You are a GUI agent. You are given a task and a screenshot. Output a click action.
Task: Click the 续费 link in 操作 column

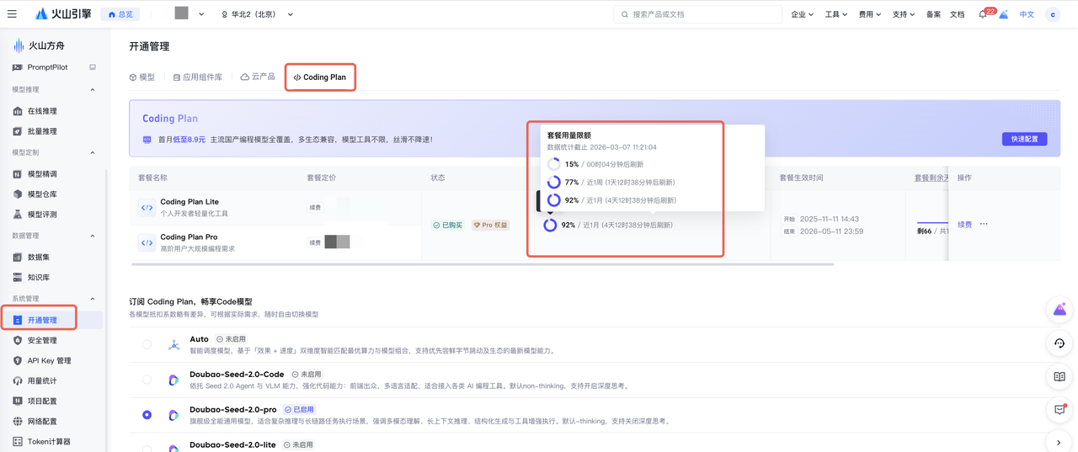964,225
